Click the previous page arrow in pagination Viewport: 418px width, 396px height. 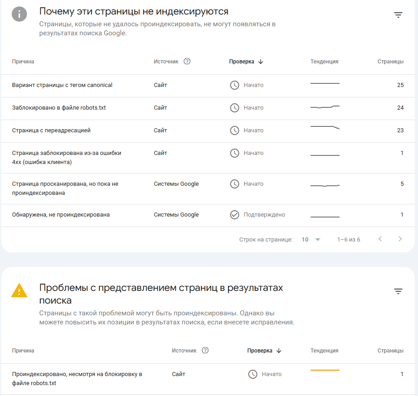click(x=380, y=239)
